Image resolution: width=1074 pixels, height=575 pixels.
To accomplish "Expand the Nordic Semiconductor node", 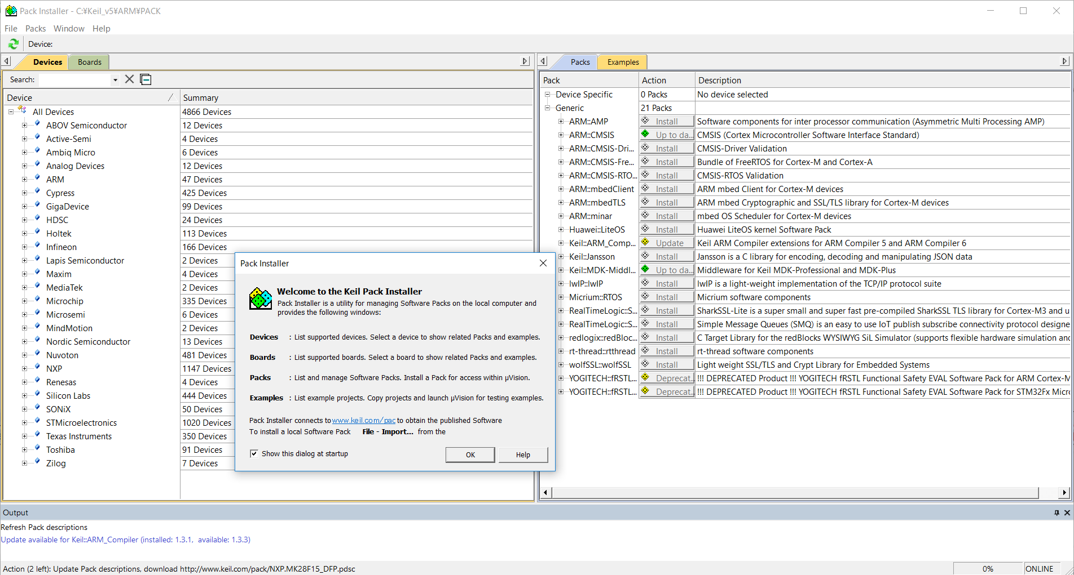I will pos(24,342).
